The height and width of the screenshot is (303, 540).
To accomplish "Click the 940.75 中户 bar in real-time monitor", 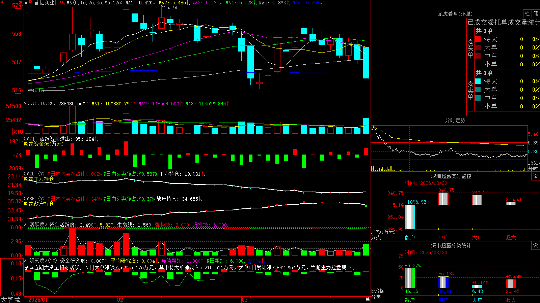I will coord(443,199).
